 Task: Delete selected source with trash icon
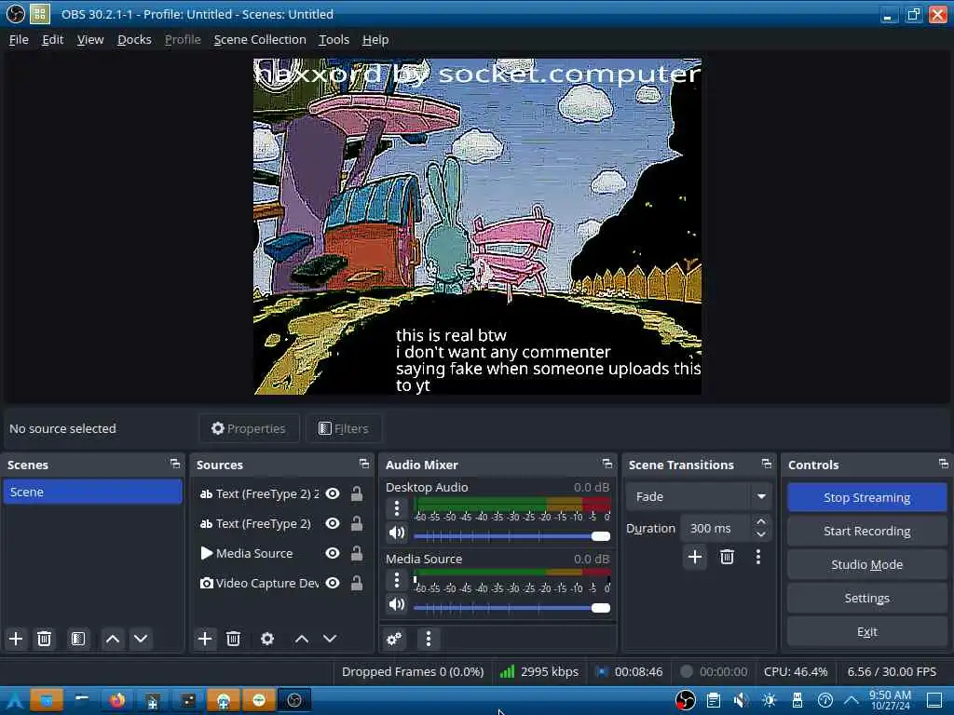(x=233, y=639)
